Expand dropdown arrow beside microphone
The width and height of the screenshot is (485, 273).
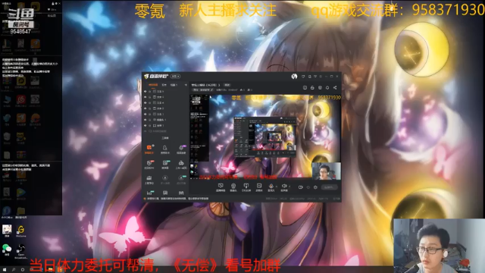pos(276,187)
